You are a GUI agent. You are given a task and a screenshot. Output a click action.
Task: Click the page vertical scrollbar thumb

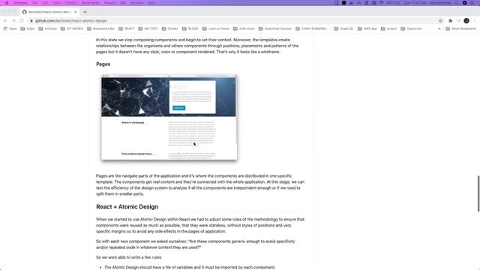click(478, 193)
